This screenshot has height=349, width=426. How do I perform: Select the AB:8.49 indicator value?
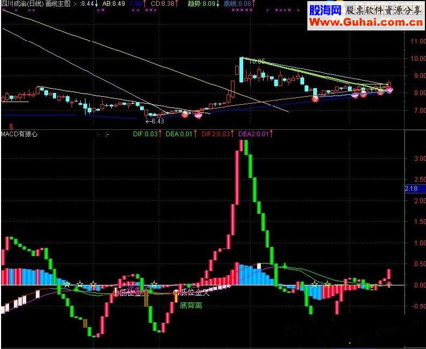[x=113, y=4]
